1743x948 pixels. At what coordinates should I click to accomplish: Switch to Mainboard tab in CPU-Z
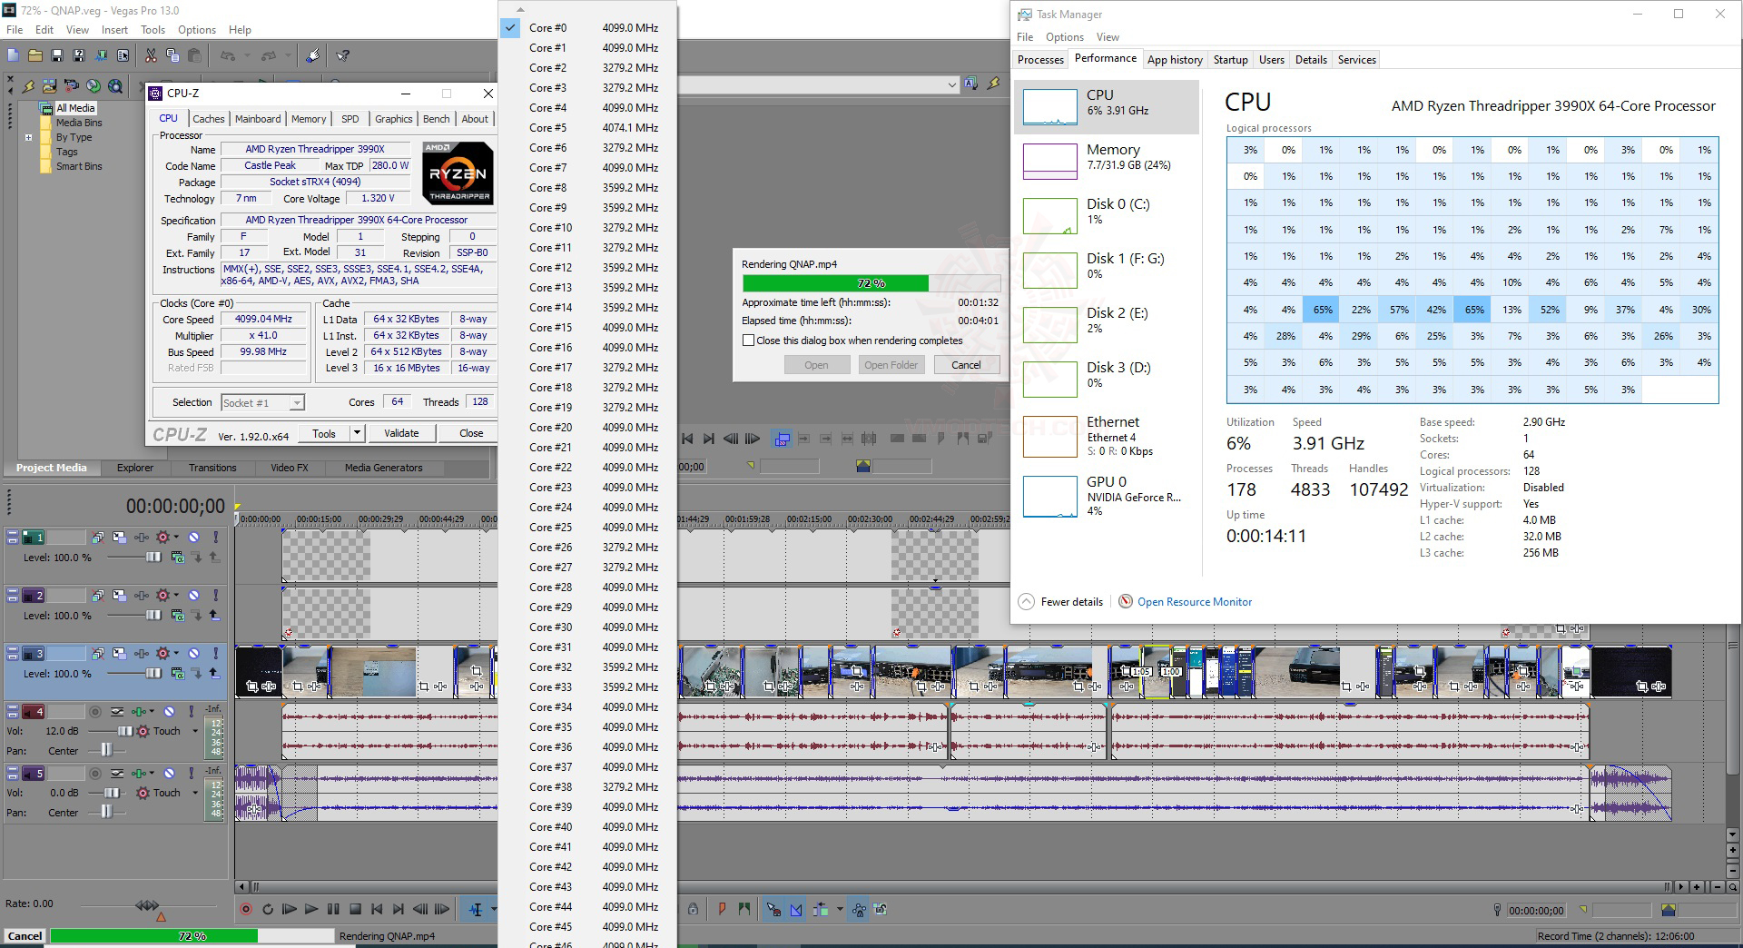click(x=258, y=119)
